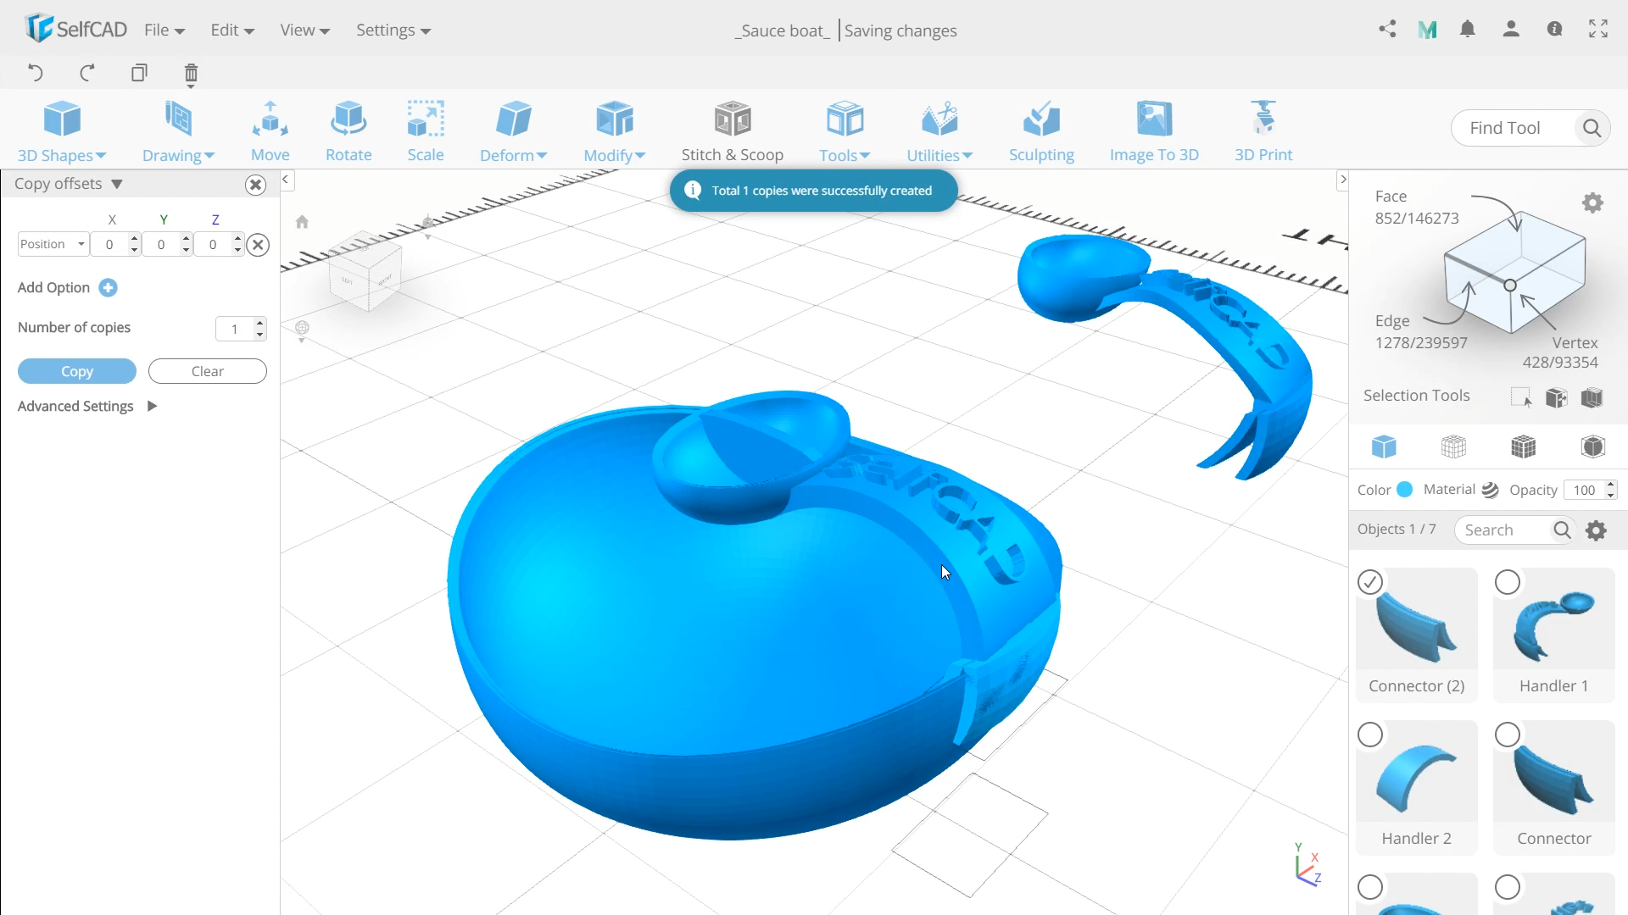Image resolution: width=1628 pixels, height=915 pixels.
Task: Deselect the Connector (2) object circle
Action: coord(1370,582)
